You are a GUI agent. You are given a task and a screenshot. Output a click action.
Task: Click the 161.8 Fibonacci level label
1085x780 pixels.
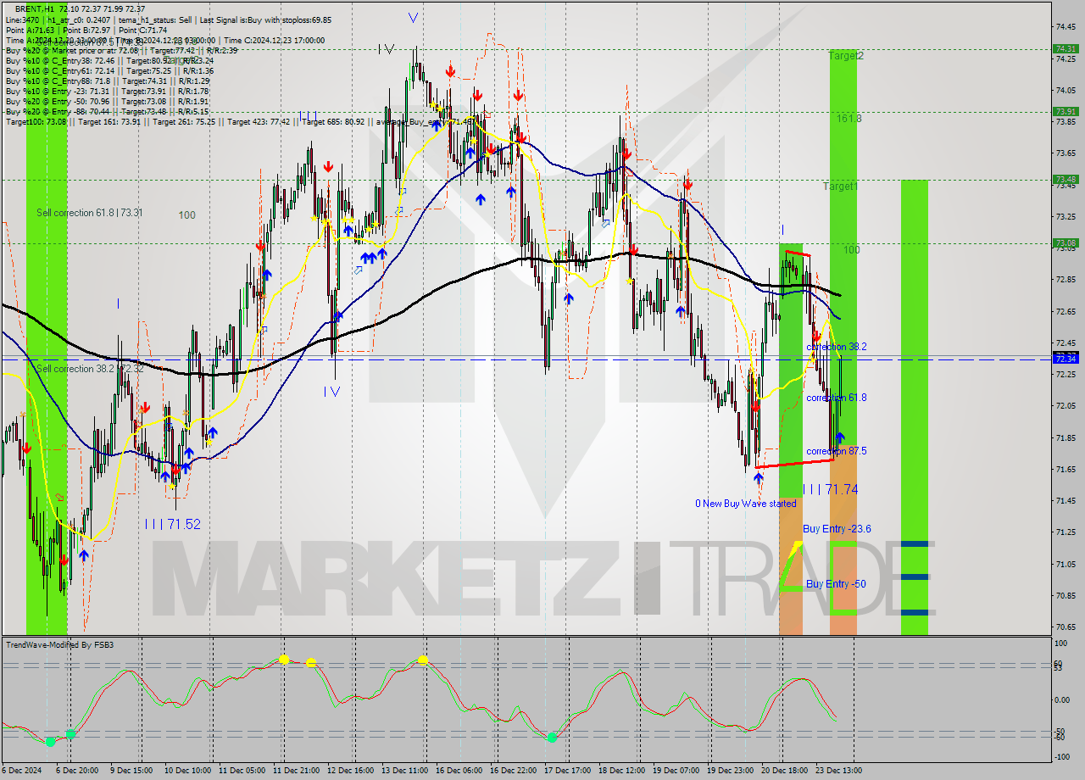click(x=849, y=119)
